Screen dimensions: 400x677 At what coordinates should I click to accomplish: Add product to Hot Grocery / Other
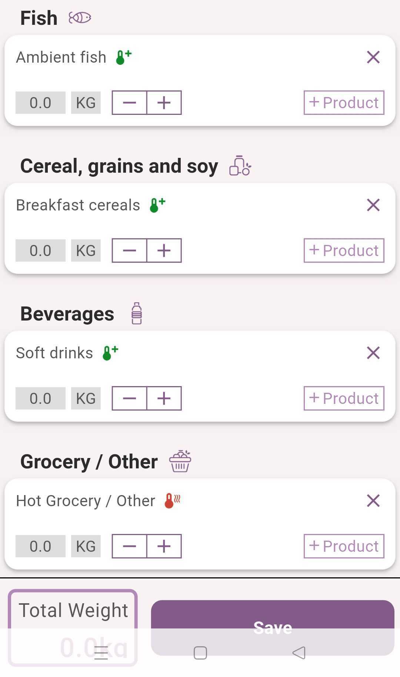pyautogui.click(x=344, y=546)
